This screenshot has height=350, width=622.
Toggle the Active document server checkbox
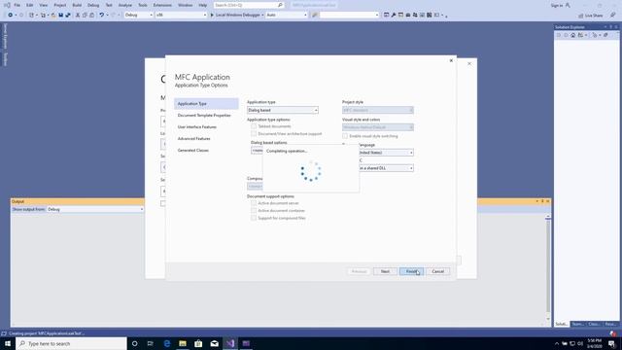(x=254, y=203)
